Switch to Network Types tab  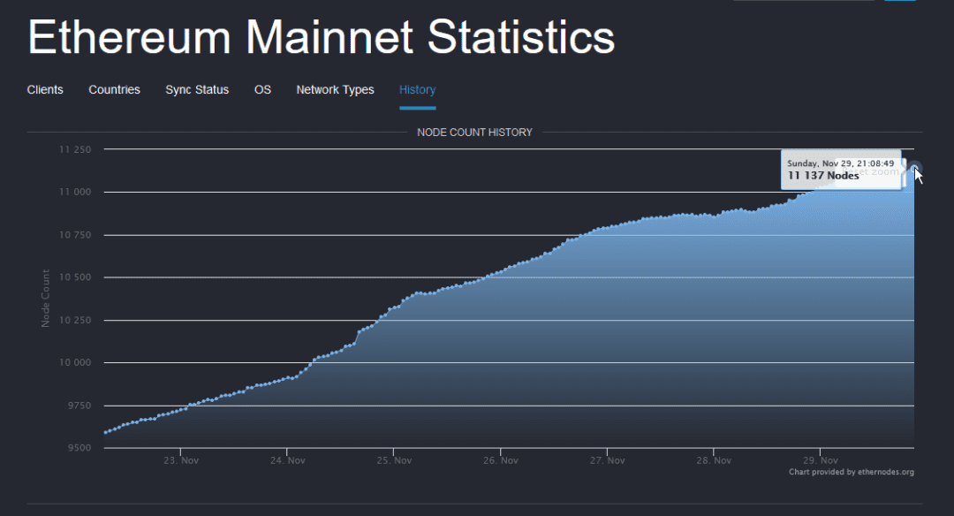tap(336, 89)
